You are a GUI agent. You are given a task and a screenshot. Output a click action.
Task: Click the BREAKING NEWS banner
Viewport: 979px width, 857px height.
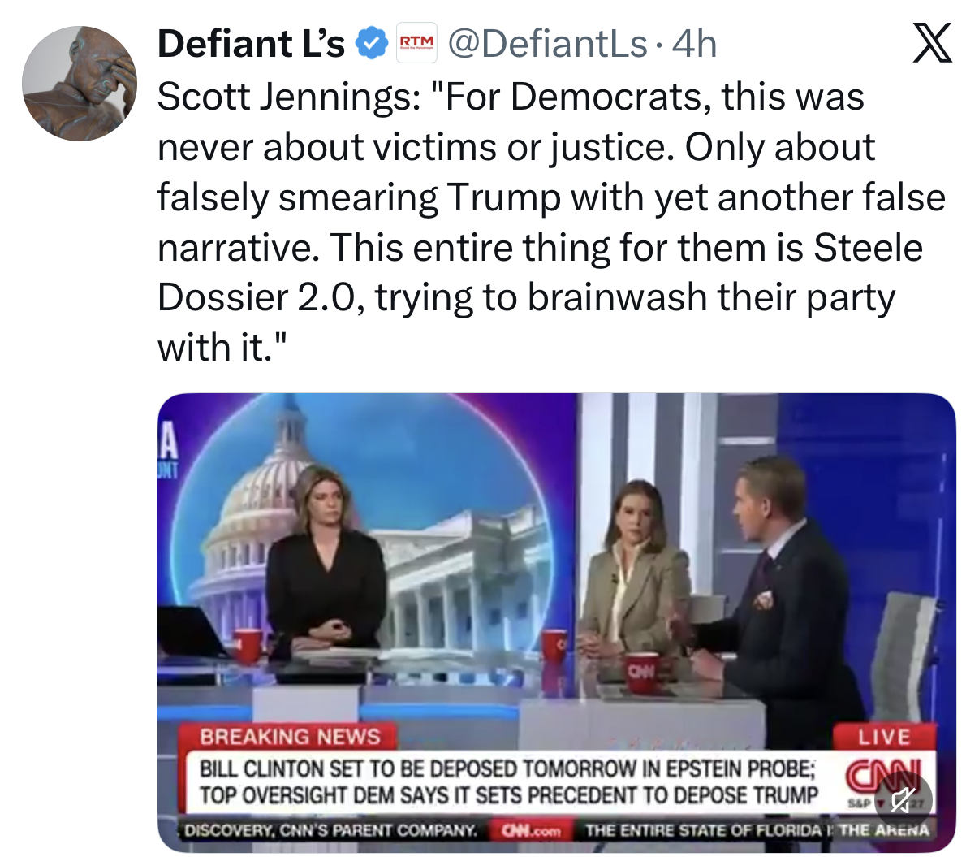pyautogui.click(x=289, y=737)
